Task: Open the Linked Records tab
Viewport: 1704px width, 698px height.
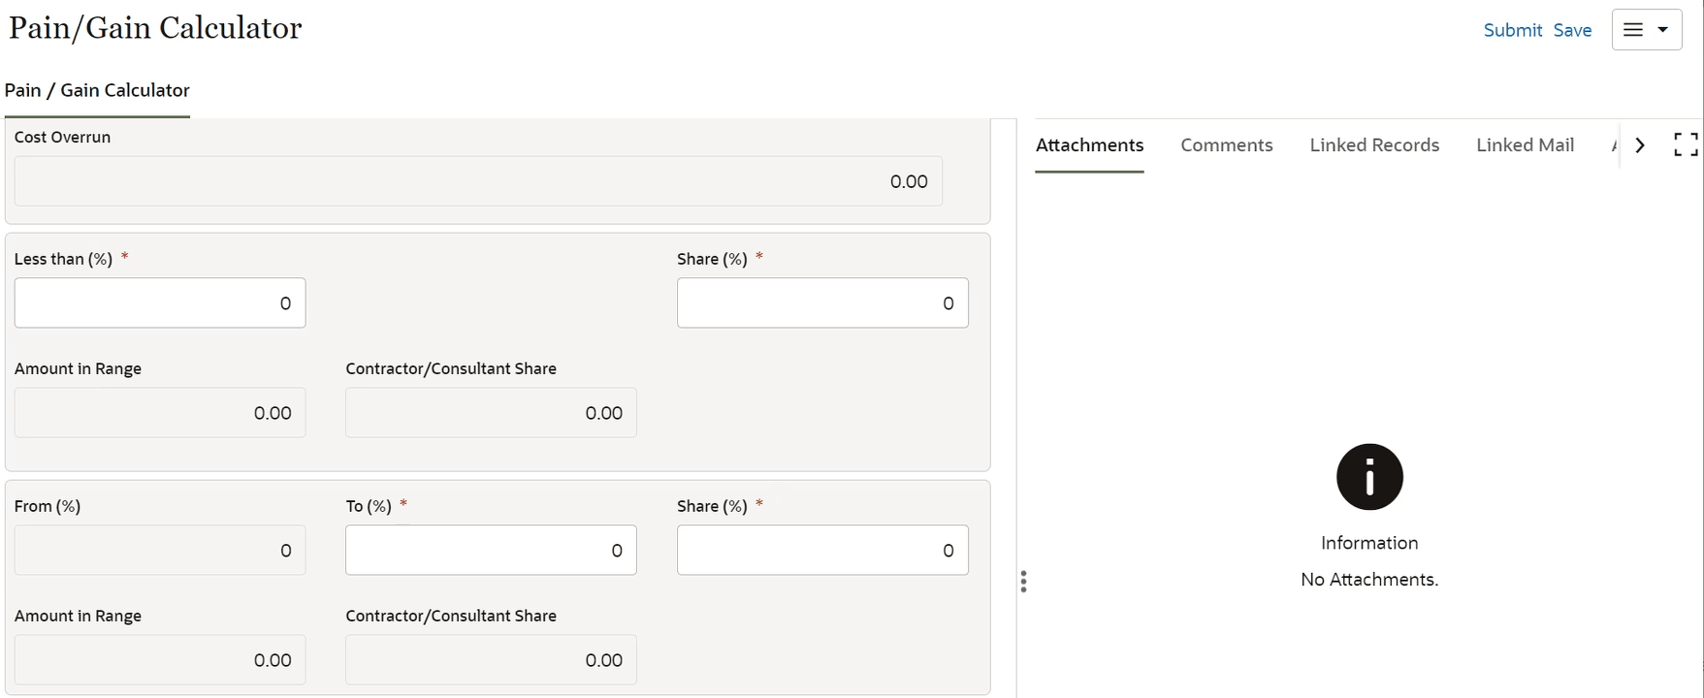Action: 1374,145
